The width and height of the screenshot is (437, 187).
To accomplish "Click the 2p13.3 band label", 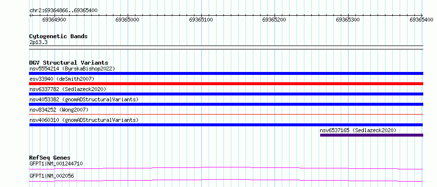I will pyautogui.click(x=38, y=43).
